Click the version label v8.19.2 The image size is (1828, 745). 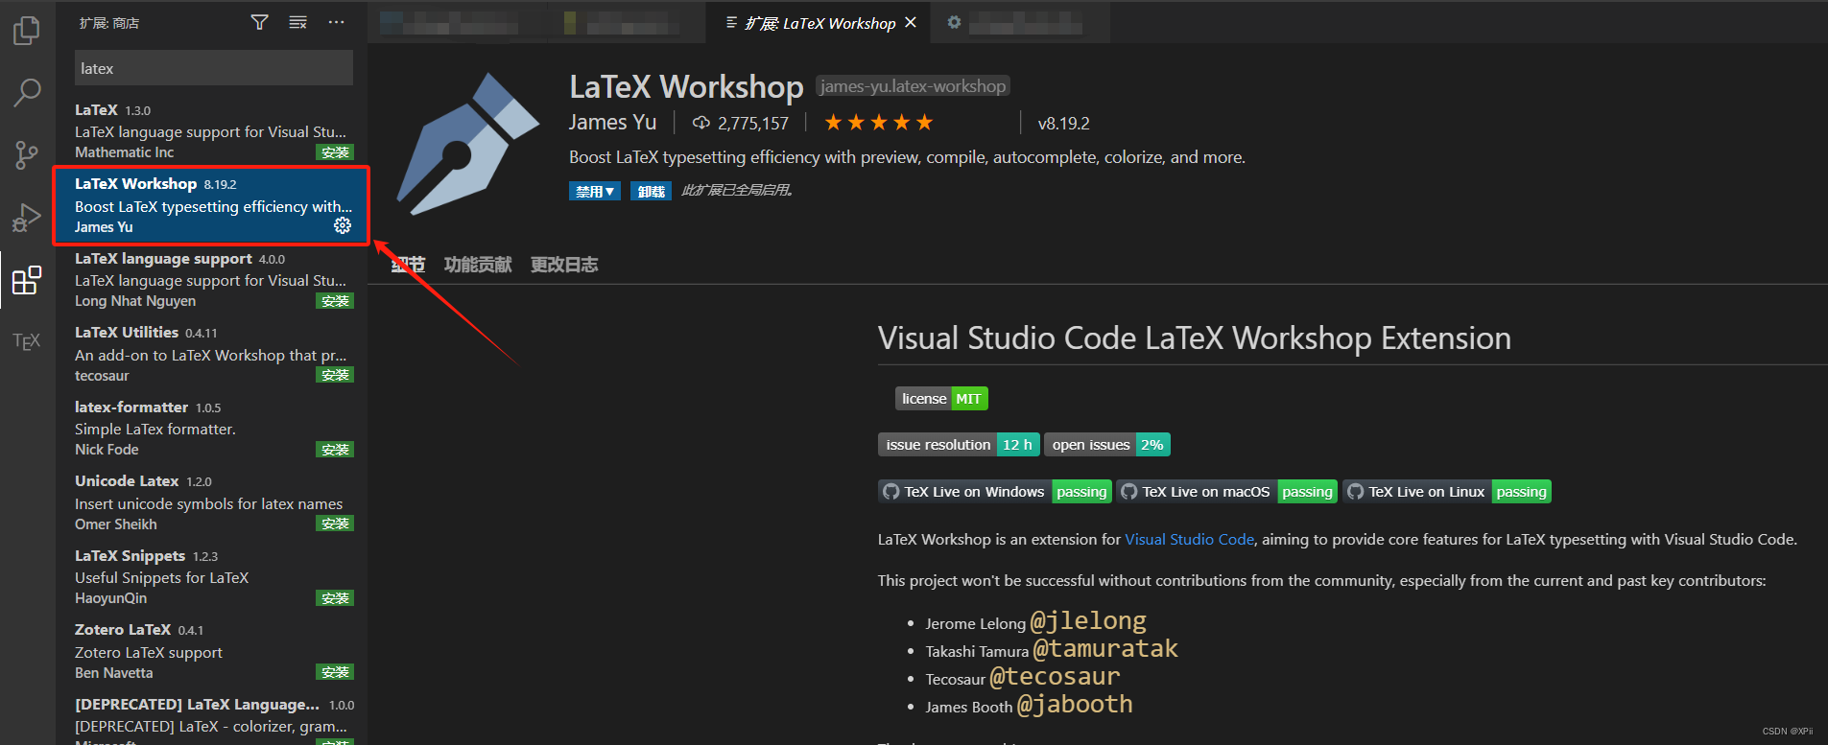pos(1063,123)
